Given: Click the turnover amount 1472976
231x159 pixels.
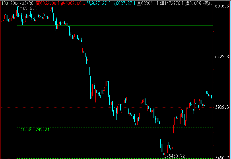Looking at the screenshot, I should click(x=172, y=3).
